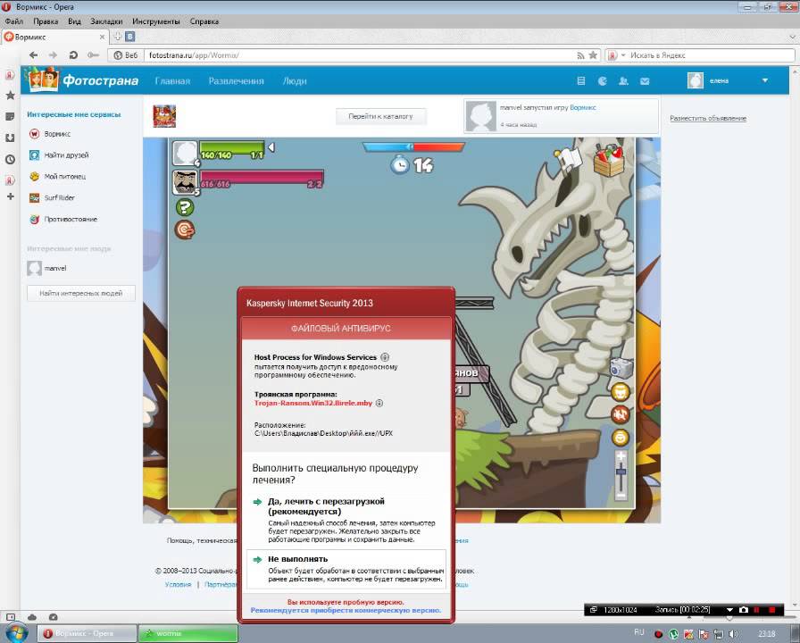Open the mail envelope icon in header
The width and height of the screenshot is (800, 643).
[645, 80]
